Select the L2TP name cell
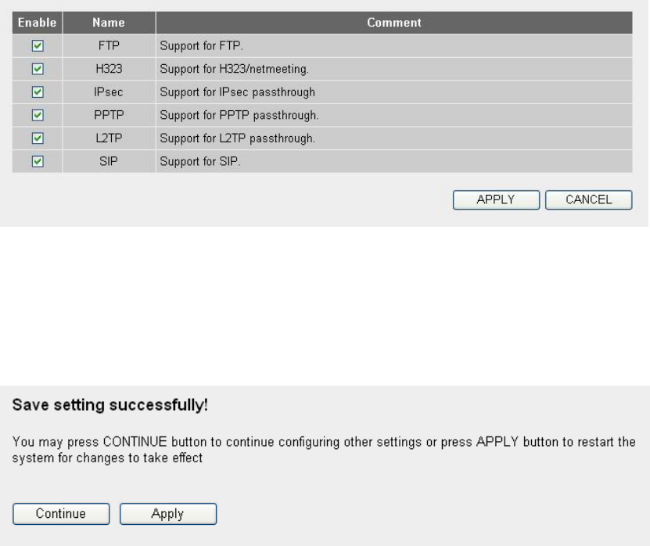 tap(109, 138)
